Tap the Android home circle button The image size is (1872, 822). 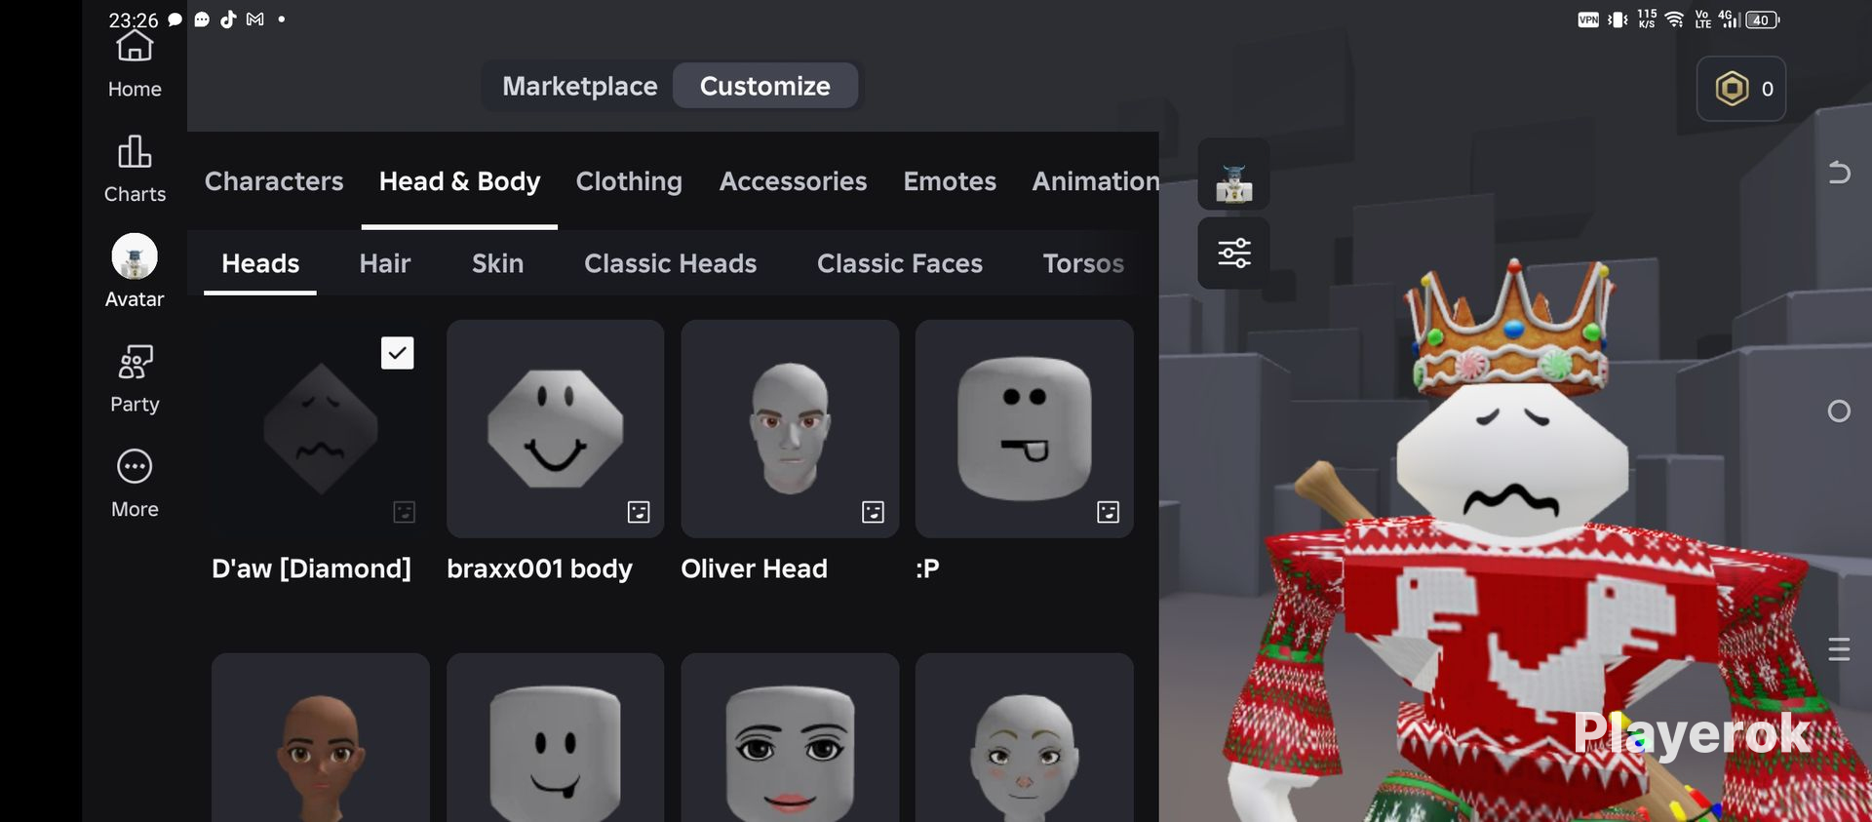pyautogui.click(x=1839, y=411)
